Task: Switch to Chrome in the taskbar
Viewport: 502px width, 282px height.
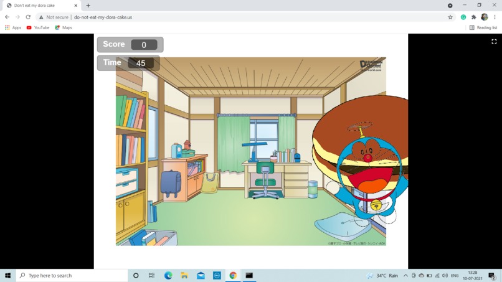Action: [x=233, y=275]
